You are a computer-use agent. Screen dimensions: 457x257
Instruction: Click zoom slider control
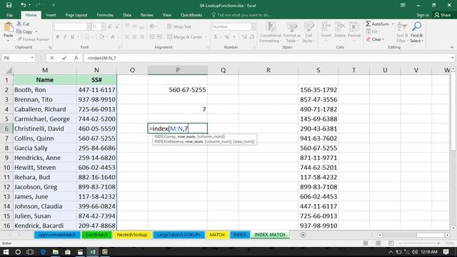pyautogui.click(x=419, y=243)
